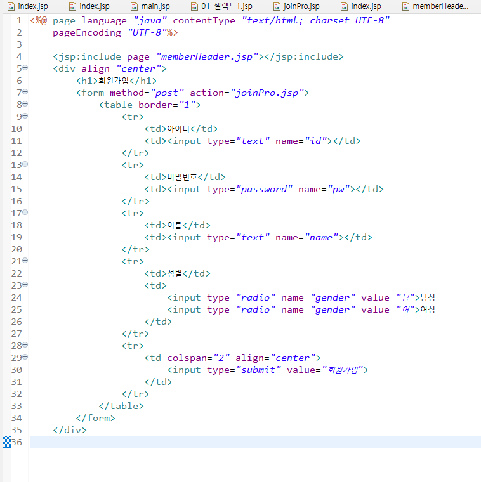This screenshot has height=482, width=481.
Task: Collapse the tr block at line 9
Action: tap(25, 116)
